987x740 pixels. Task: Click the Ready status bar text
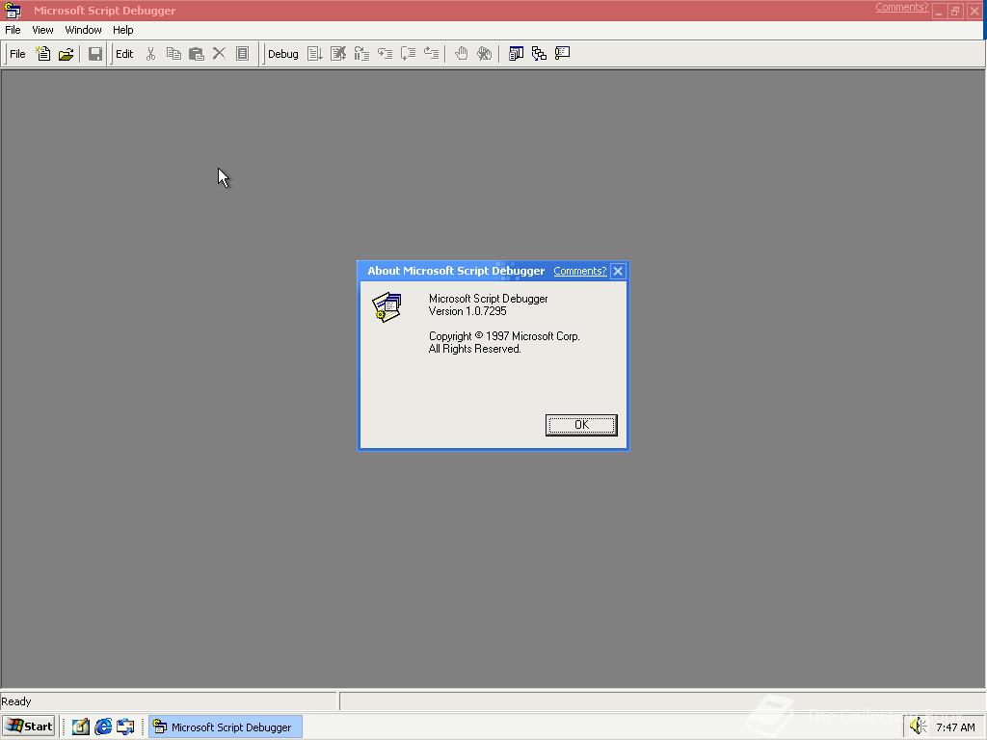16,701
